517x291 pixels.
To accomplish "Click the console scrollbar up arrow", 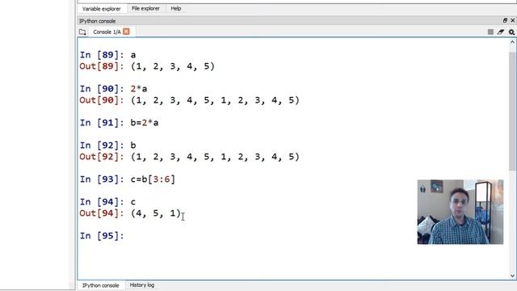I will (512, 42).
